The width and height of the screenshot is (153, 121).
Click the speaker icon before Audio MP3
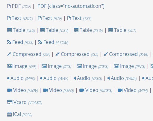(8, 78)
